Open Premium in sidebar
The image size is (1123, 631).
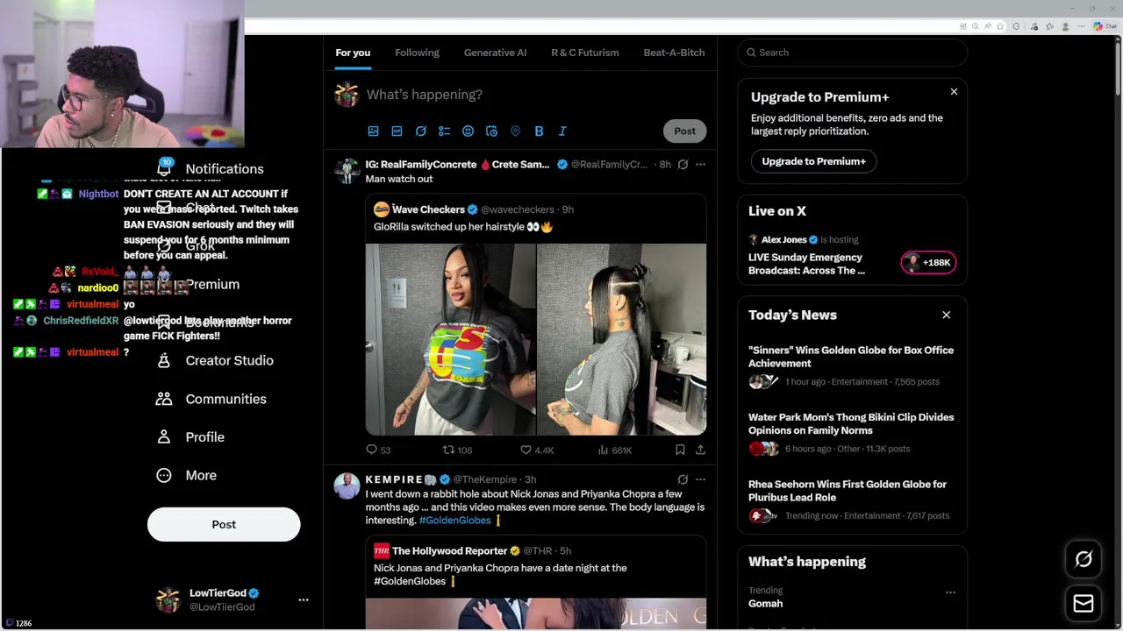212,284
